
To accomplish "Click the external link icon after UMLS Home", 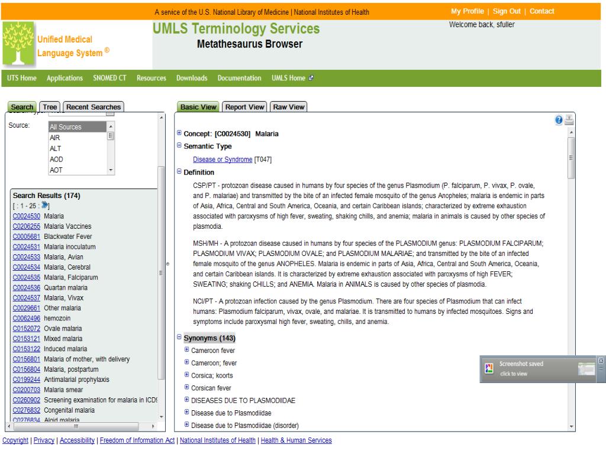I will 311,78.
